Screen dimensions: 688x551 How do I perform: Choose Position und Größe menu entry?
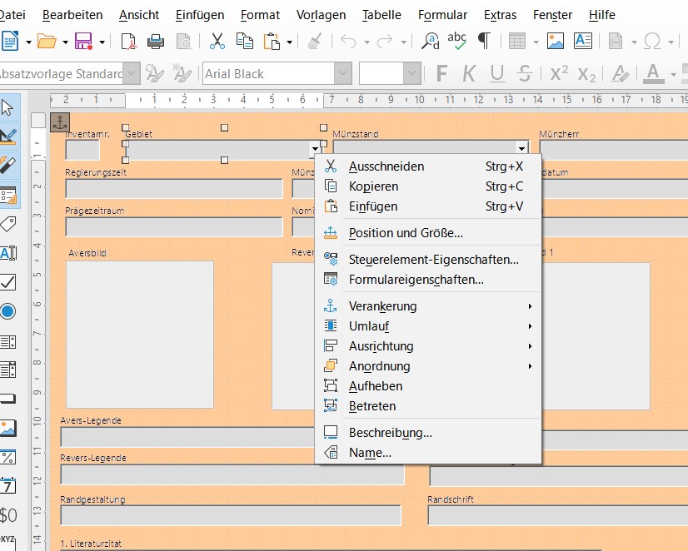pyautogui.click(x=428, y=233)
